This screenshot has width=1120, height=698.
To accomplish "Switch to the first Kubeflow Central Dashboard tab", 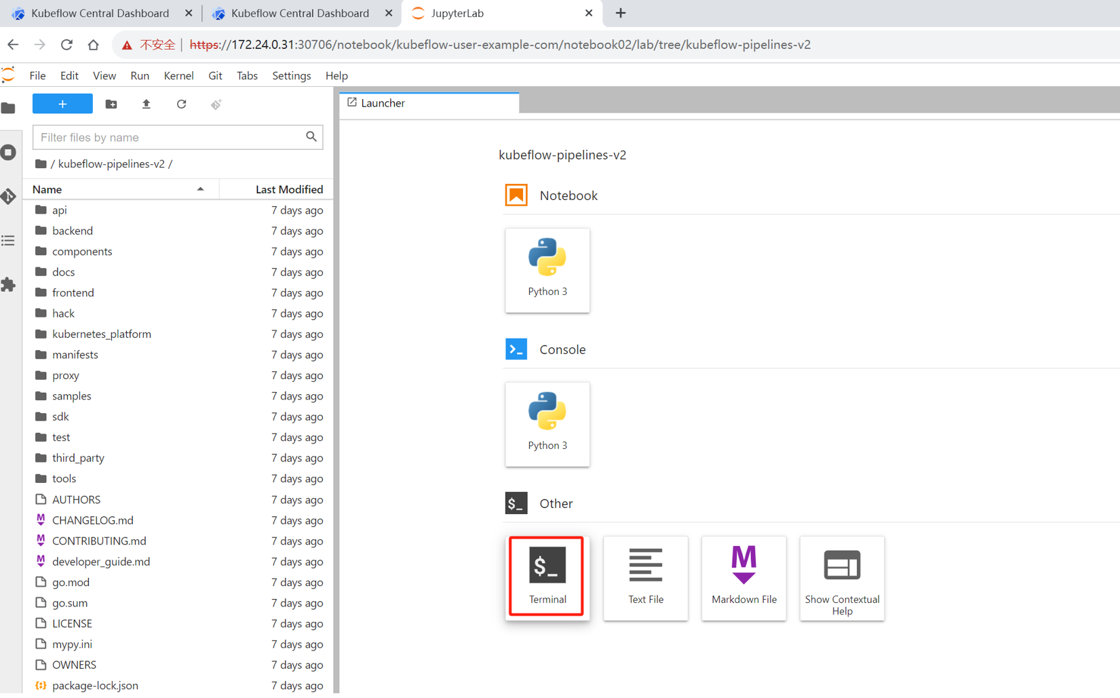I will tap(101, 14).
